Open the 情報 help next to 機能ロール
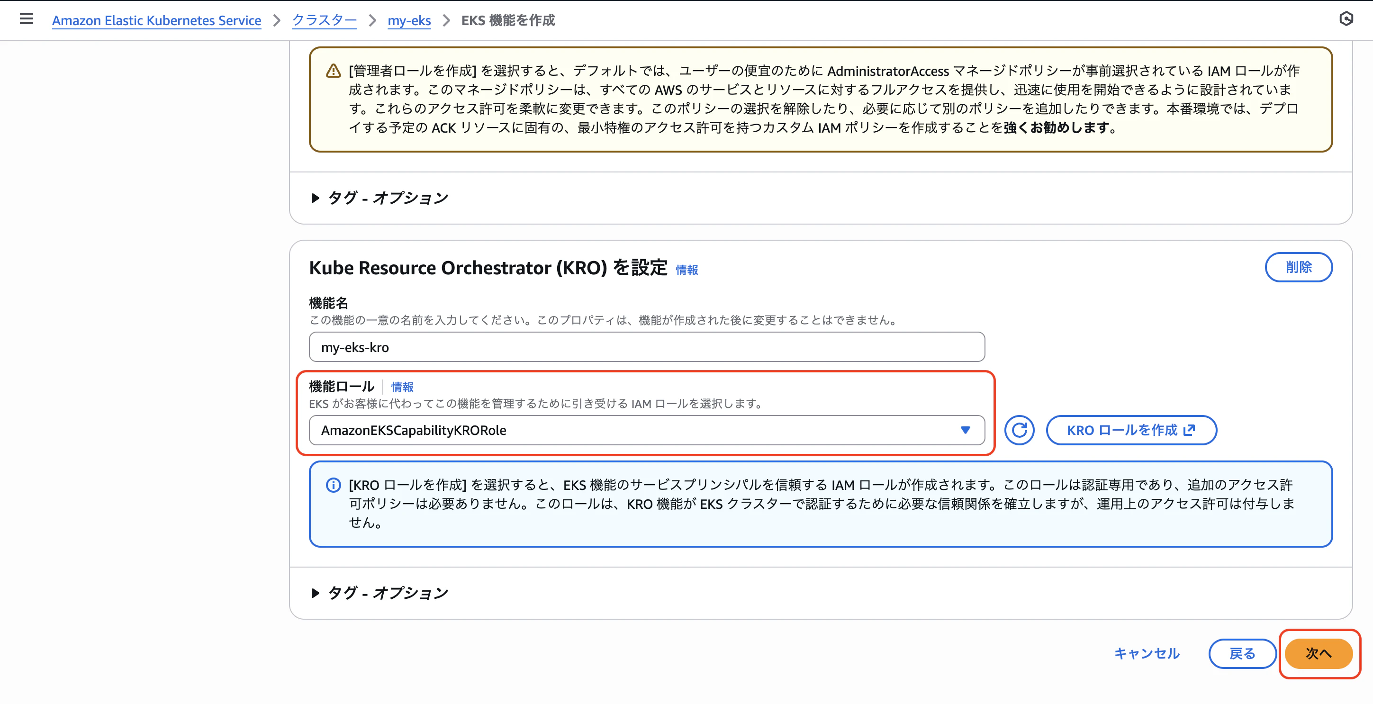Screen dimensions: 1373x704 [402, 387]
